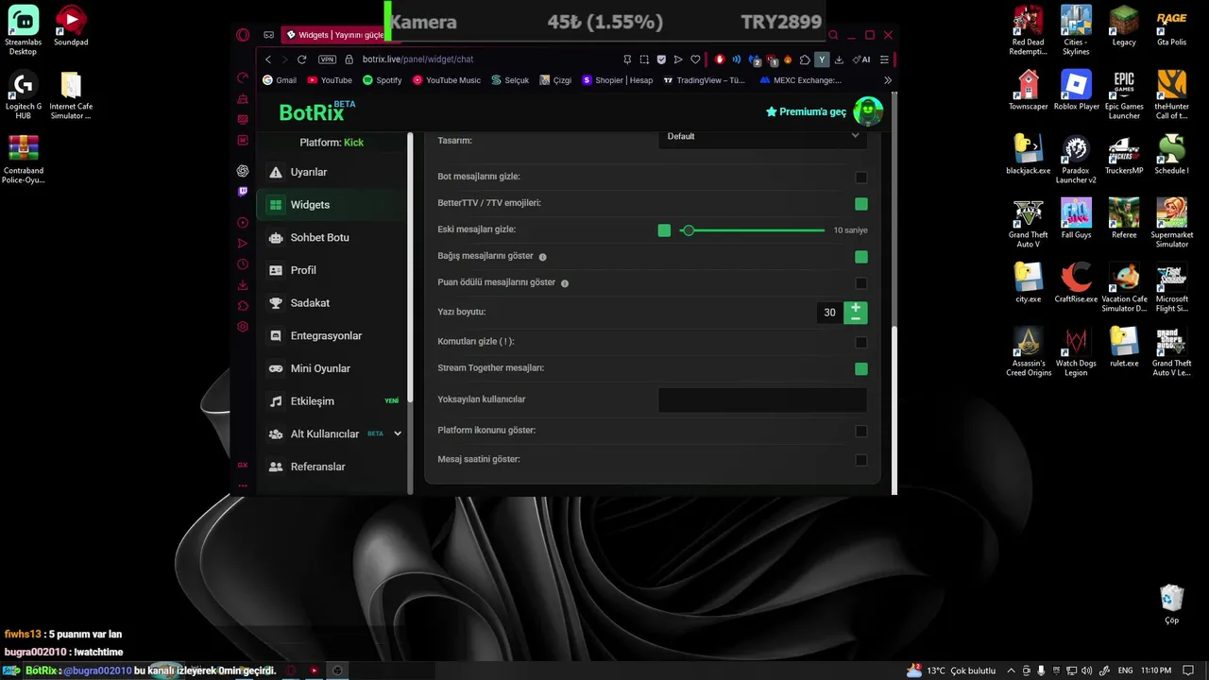The height and width of the screenshot is (680, 1209).
Task: Open ChatGPT icon in Opera sidebar
Action: (x=243, y=171)
